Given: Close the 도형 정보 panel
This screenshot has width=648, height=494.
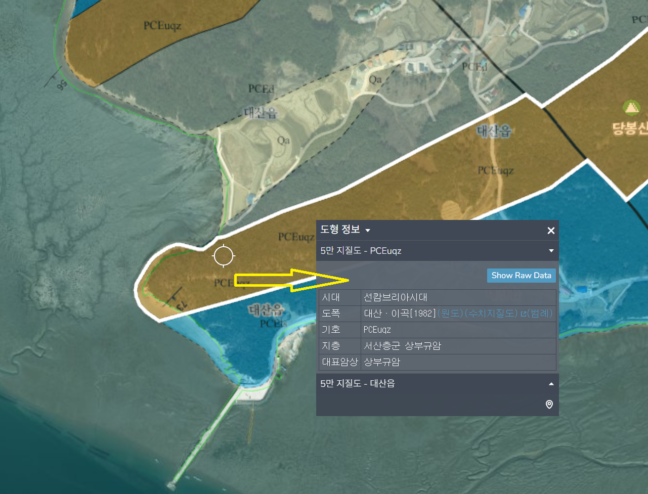Looking at the screenshot, I should (551, 231).
